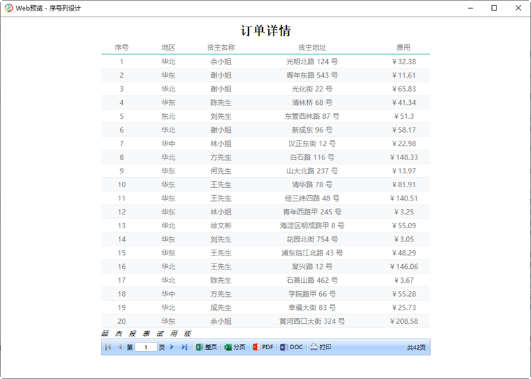
Task: Export paginated Excel (分页)
Action: point(235,347)
